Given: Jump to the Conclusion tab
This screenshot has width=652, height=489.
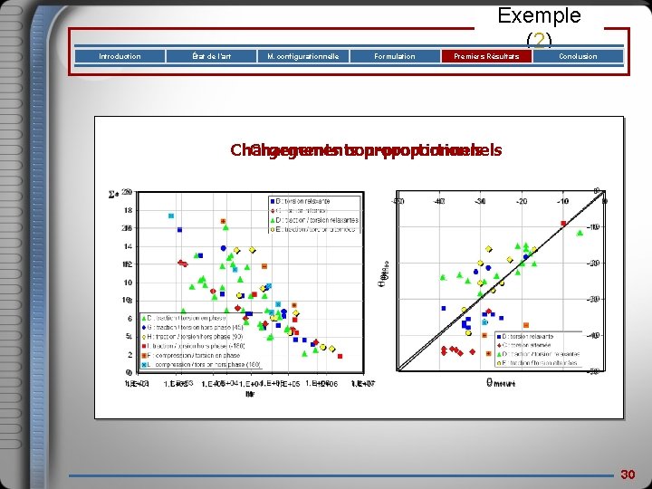Looking at the screenshot, I should click(578, 56).
